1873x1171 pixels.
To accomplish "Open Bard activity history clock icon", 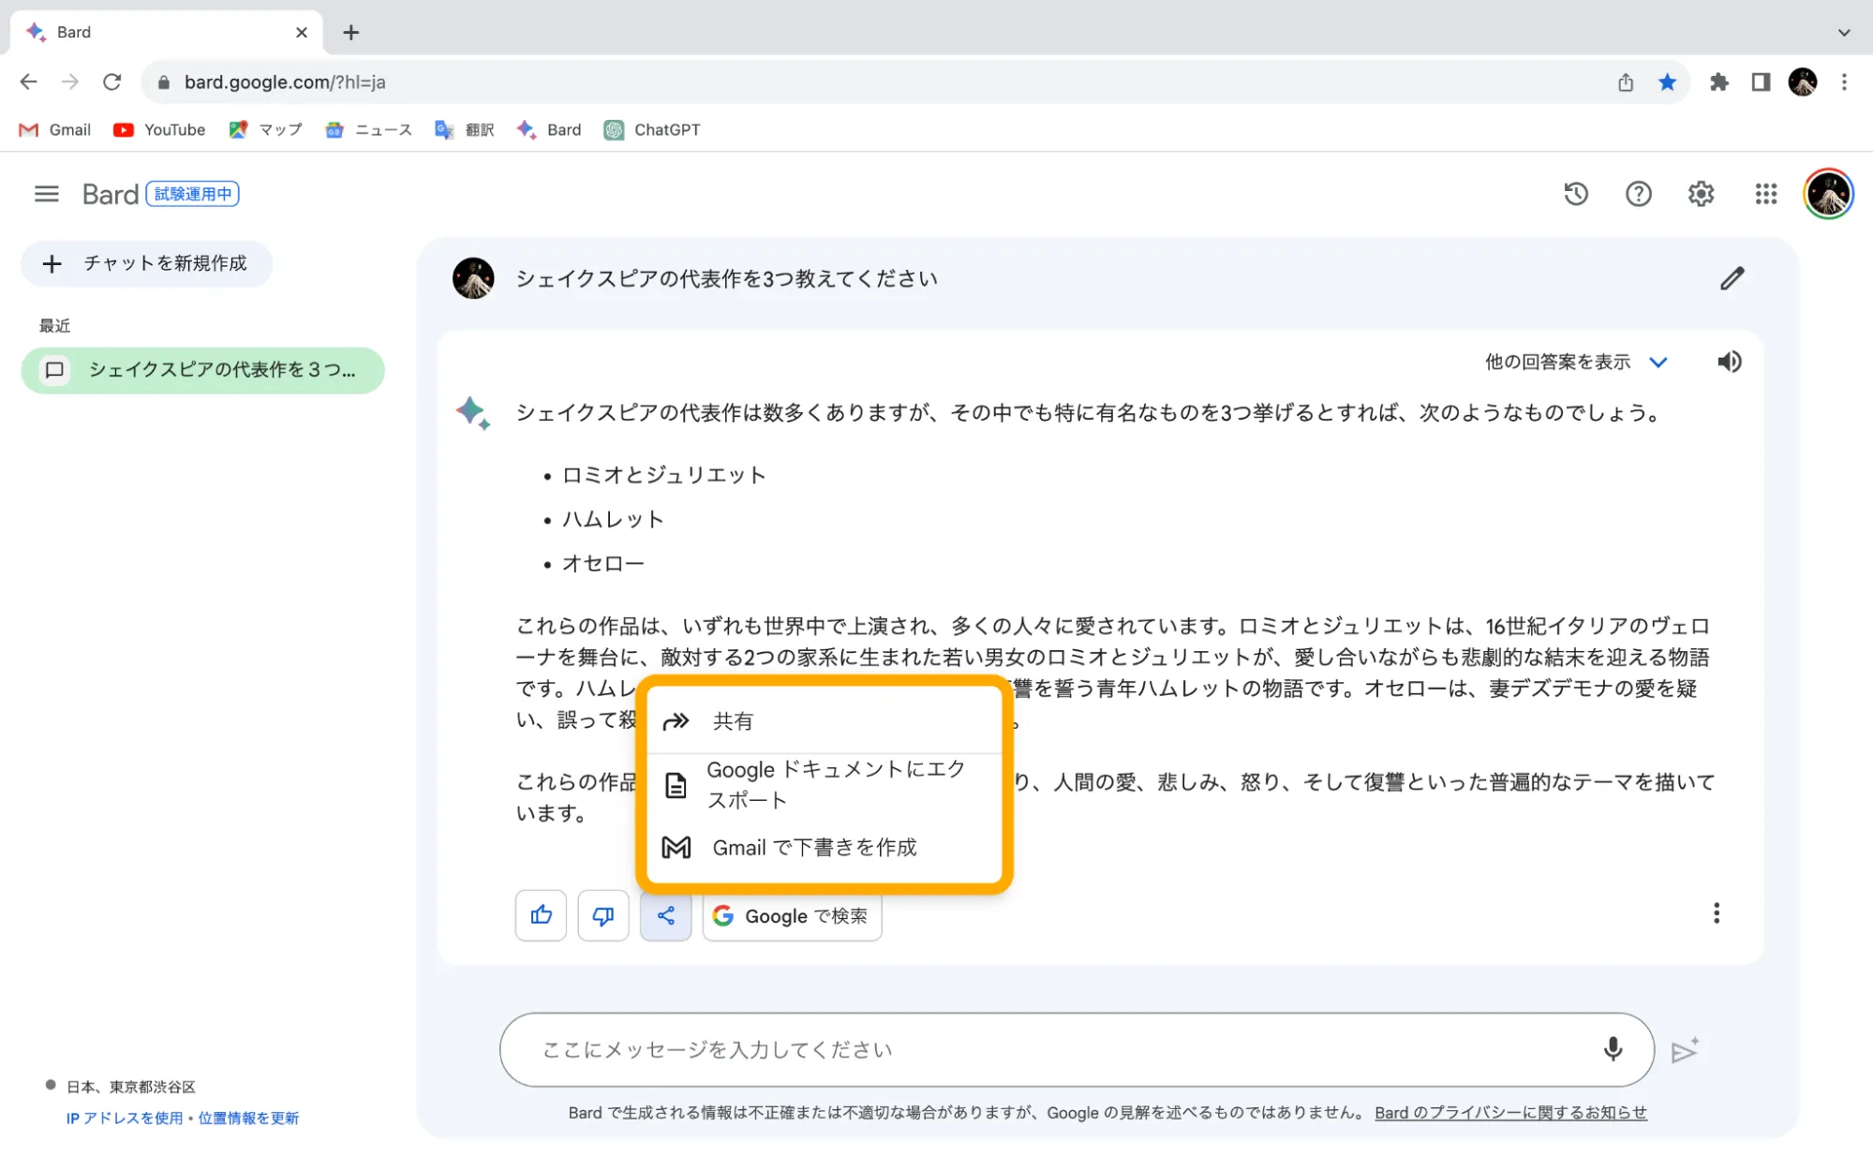I will click(1576, 194).
